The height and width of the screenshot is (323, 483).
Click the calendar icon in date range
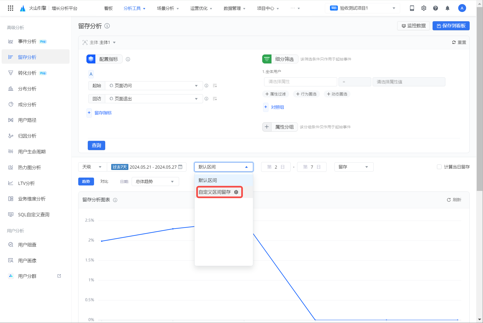pos(180,167)
